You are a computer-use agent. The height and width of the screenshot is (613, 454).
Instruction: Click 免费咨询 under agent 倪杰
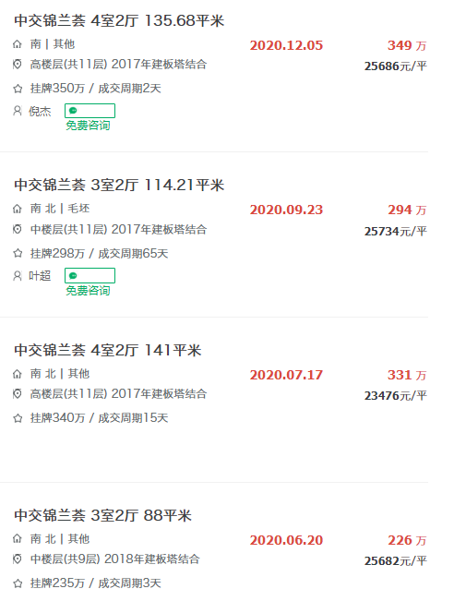click(x=88, y=126)
